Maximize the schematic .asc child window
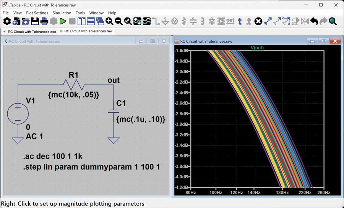Viewport: 344px width, 208px height. click(153, 41)
